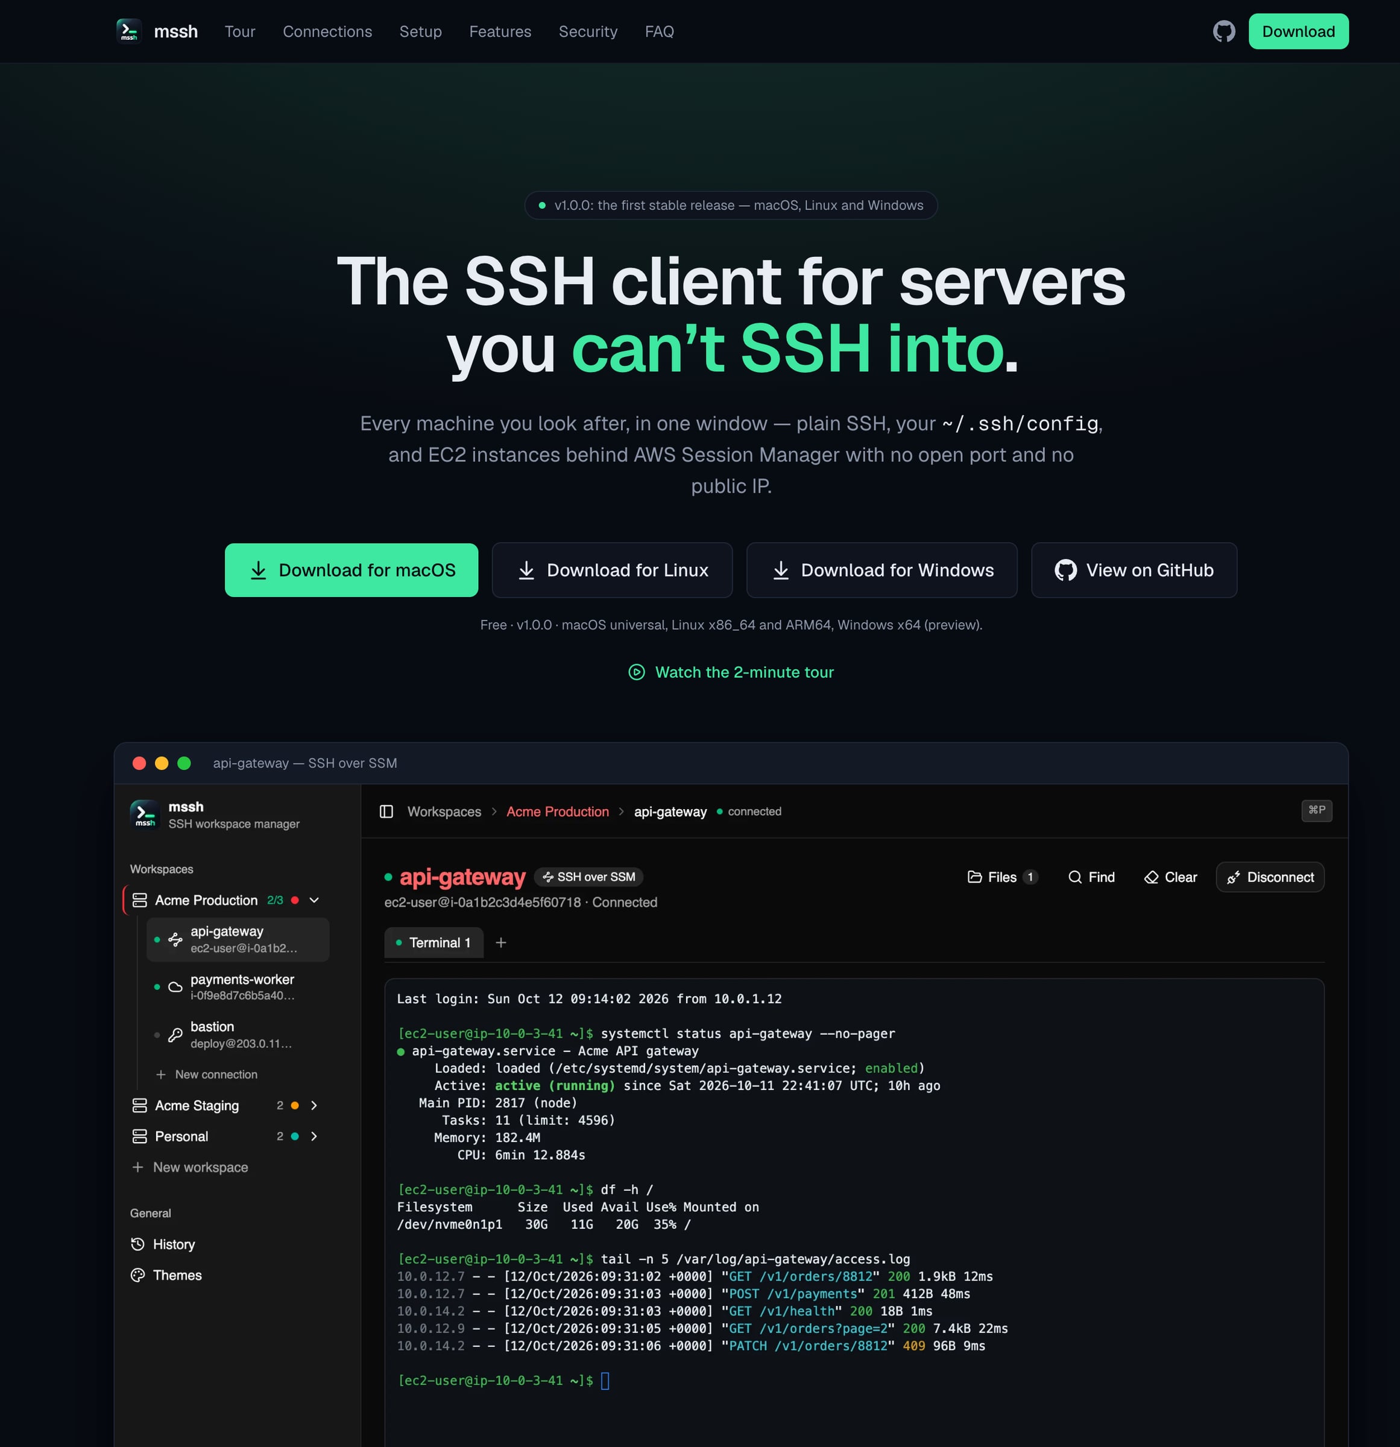Click plus icon next to New workspace

tap(137, 1167)
